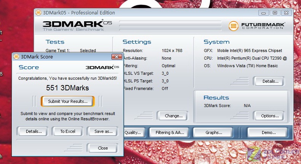
Task: Click 'Congratulations' message in score dialog
Action: pos(67,78)
